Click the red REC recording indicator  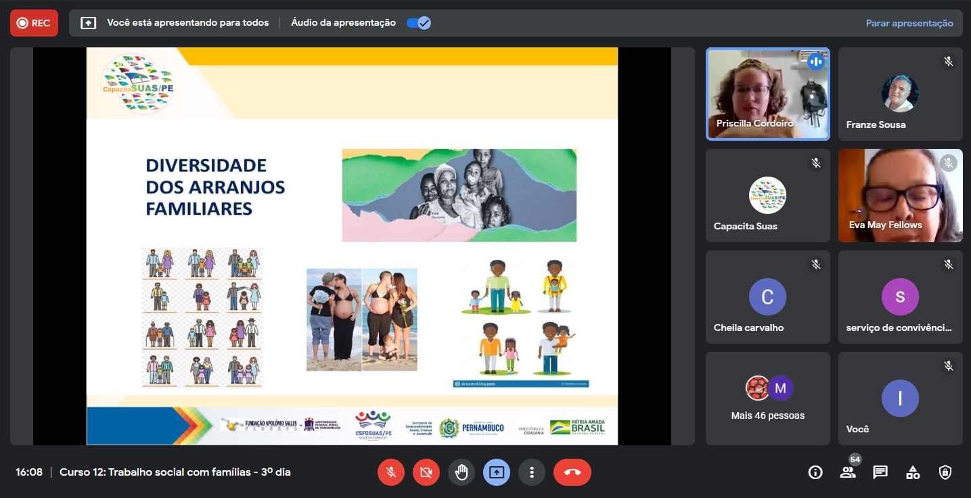click(34, 23)
